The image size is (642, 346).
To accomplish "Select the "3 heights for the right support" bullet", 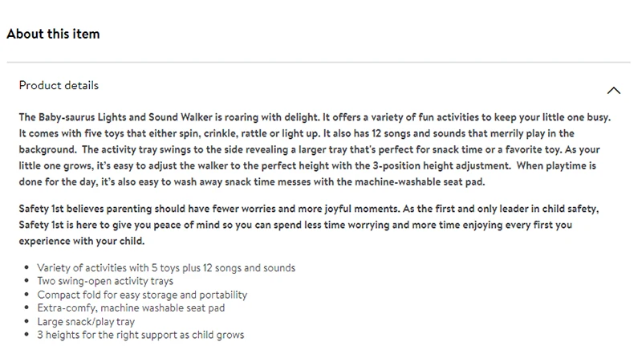I will [140, 335].
